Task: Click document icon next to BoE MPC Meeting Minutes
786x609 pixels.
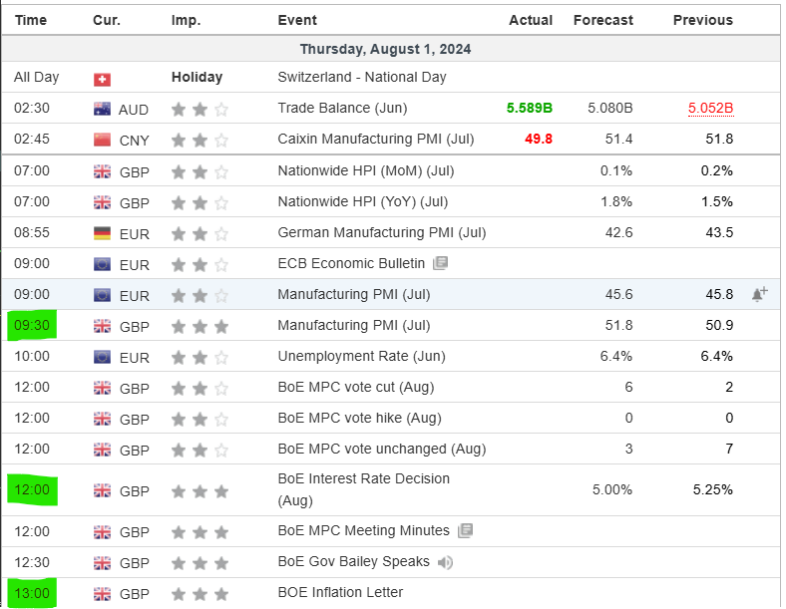Action: tap(466, 531)
